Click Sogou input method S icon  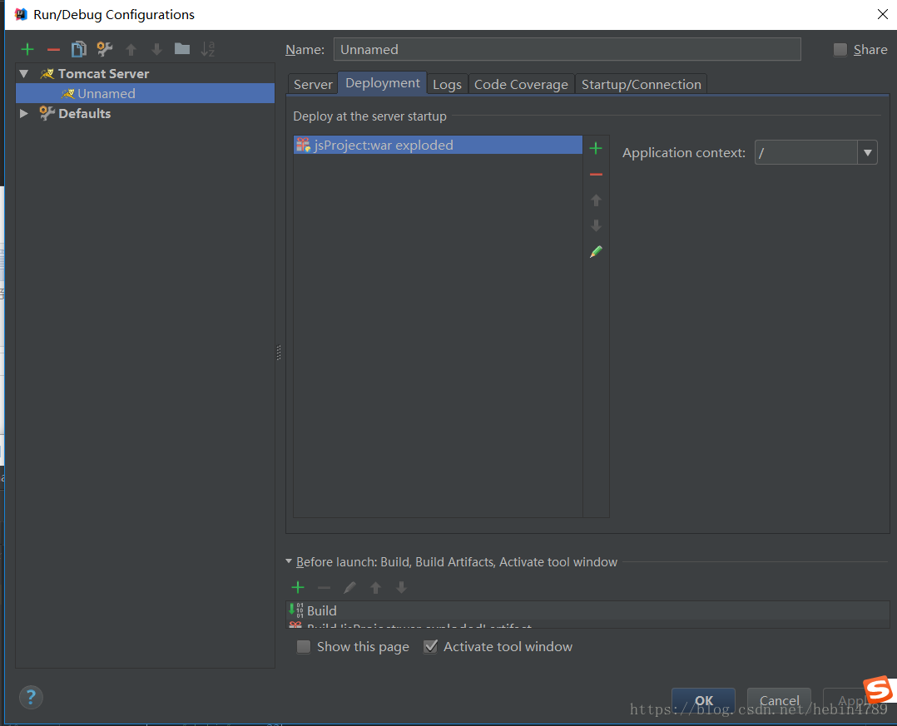(x=878, y=689)
